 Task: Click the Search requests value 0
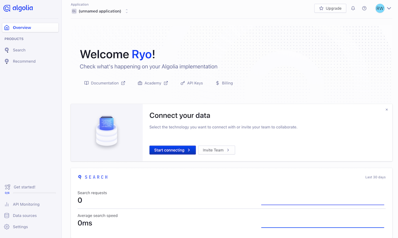pos(80,200)
